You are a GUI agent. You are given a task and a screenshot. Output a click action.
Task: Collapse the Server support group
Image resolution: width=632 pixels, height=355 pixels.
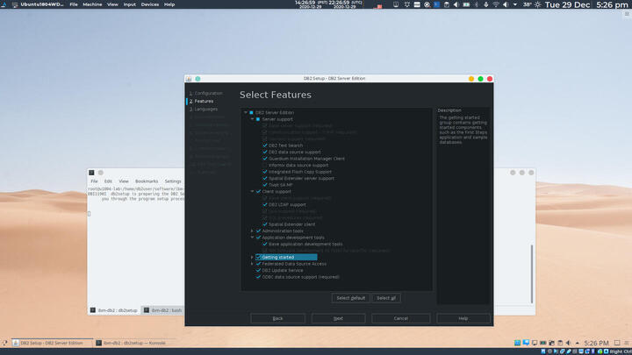(252, 119)
